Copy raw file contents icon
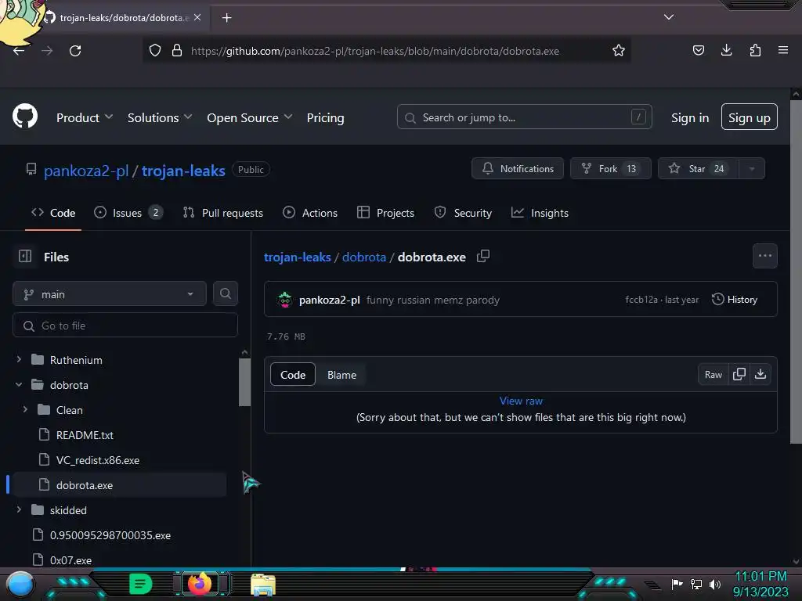Viewport: 802px width, 601px height. (x=739, y=374)
